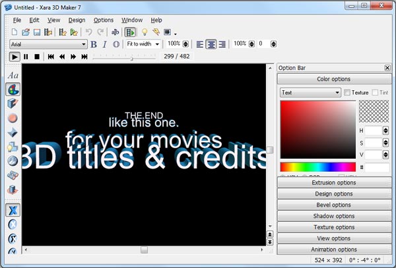Viewport: 396px width, 268px height.
Task: Center align the text
Action: click(211, 44)
